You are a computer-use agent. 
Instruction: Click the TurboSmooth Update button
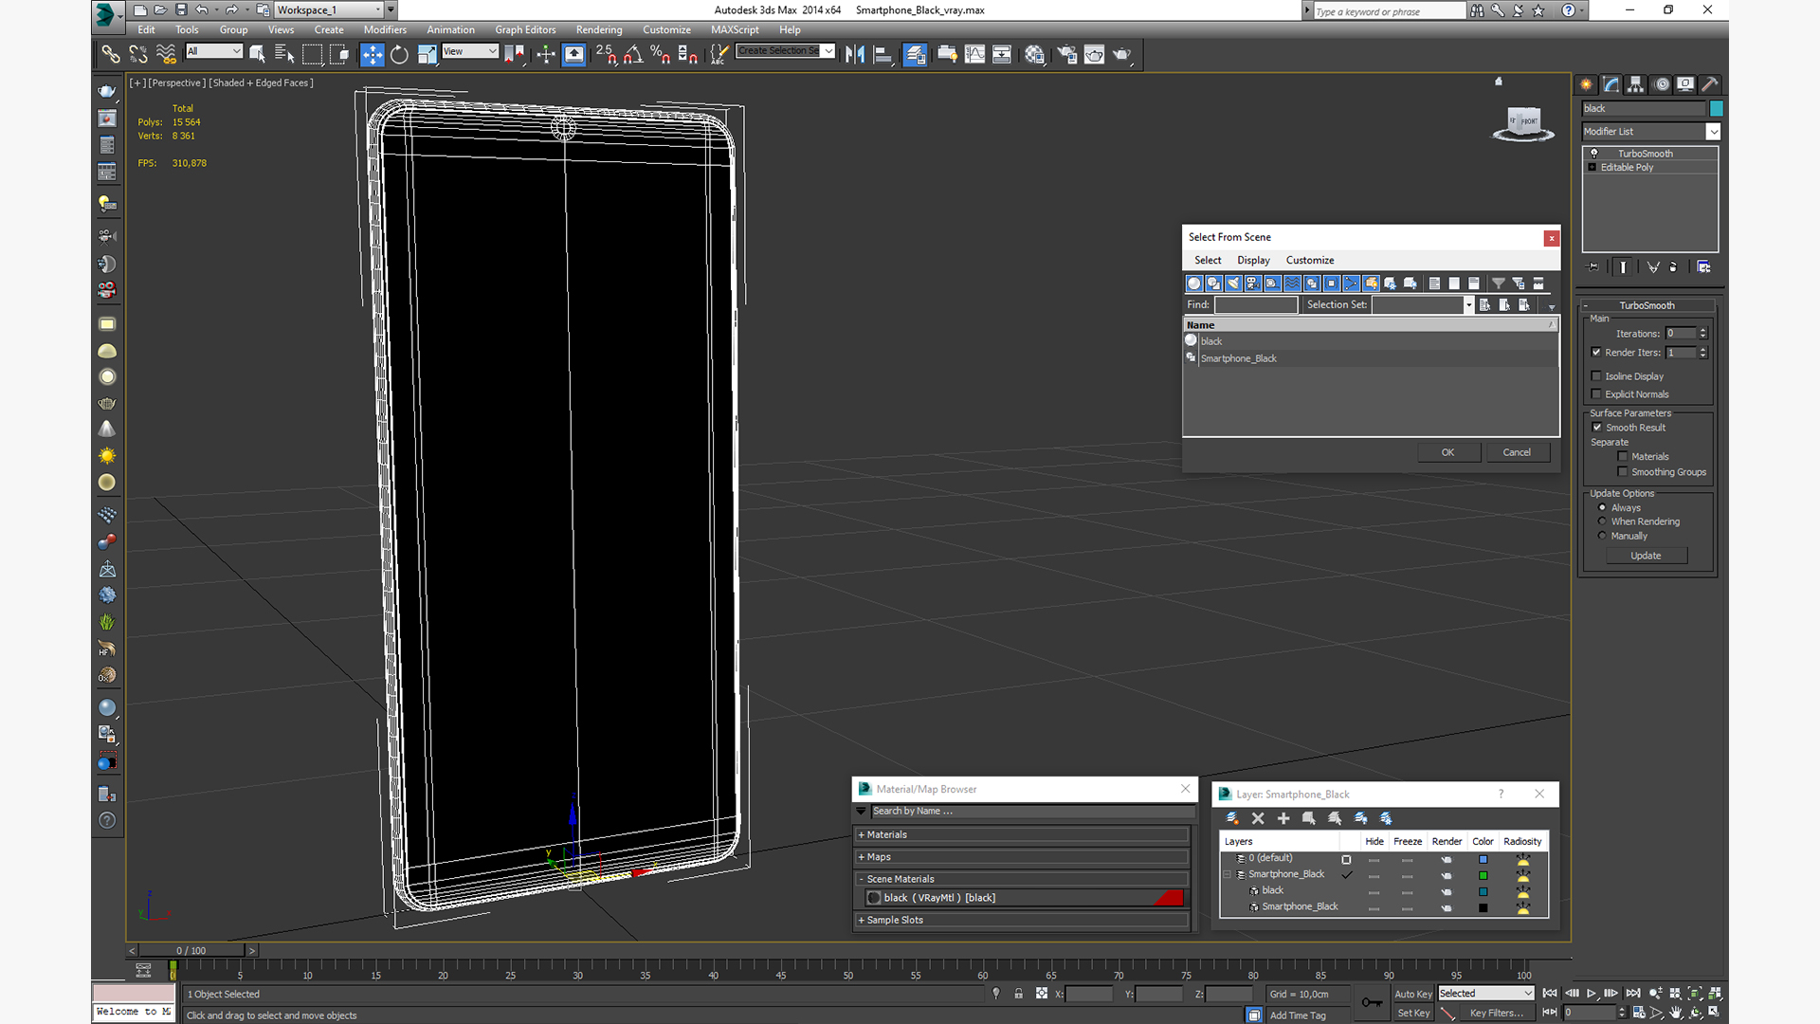pos(1646,556)
